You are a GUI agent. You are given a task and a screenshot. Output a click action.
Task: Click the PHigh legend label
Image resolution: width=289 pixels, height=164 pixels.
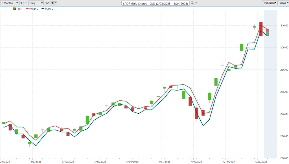(x=33, y=9)
